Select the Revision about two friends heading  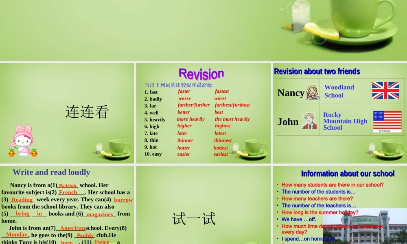click(317, 72)
